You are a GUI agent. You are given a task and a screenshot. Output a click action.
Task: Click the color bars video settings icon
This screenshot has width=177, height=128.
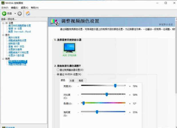click(x=55, y=22)
